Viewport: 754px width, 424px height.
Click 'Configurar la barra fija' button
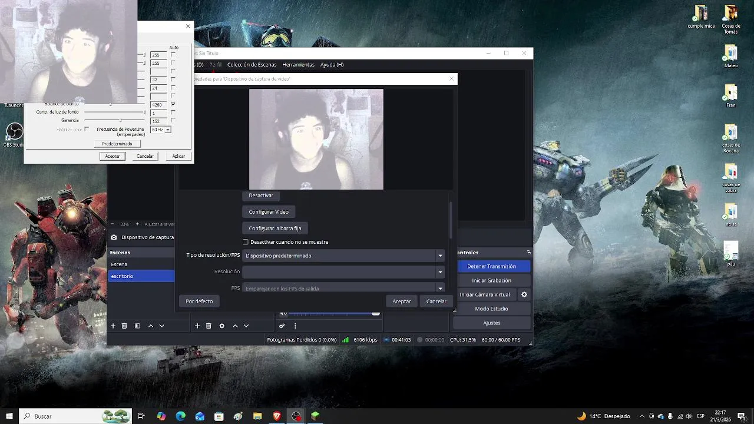click(x=275, y=228)
